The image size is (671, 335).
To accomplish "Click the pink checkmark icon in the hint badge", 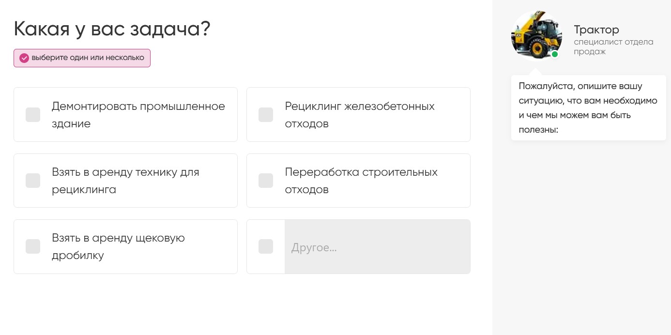I will [24, 58].
